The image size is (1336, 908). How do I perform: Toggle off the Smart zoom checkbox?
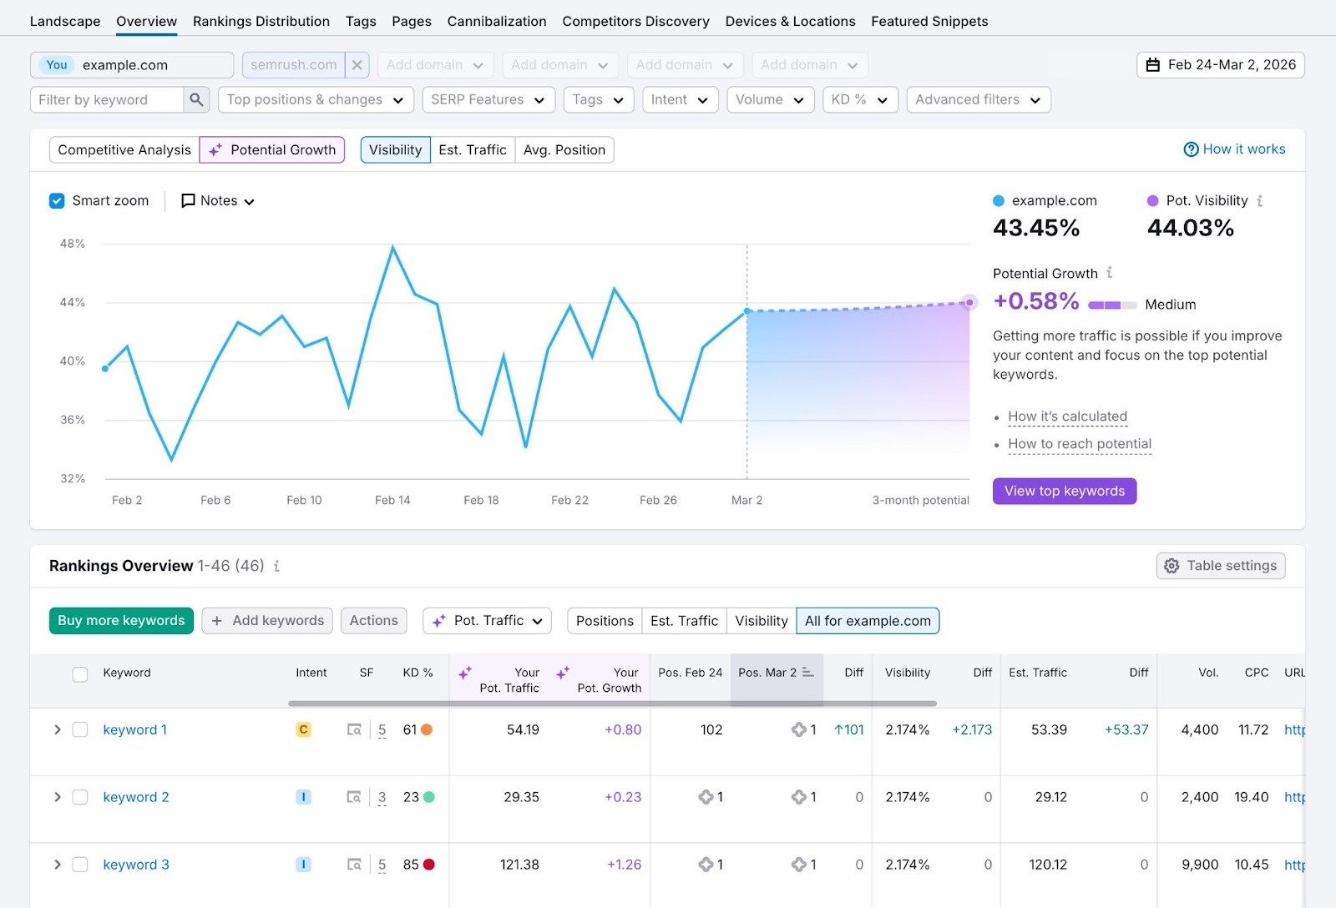pyautogui.click(x=57, y=200)
